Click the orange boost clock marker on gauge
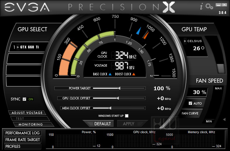This screenshot has width=230, height=151. [x=146, y=35]
